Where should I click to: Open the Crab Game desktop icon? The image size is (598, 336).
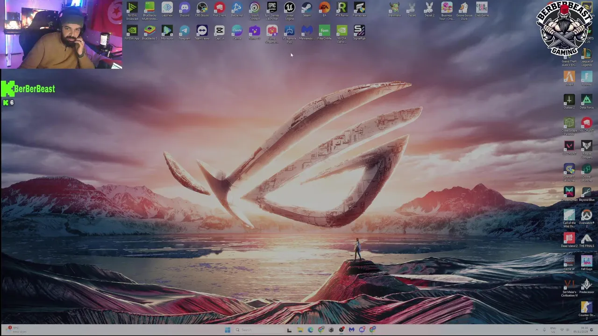tap(482, 9)
